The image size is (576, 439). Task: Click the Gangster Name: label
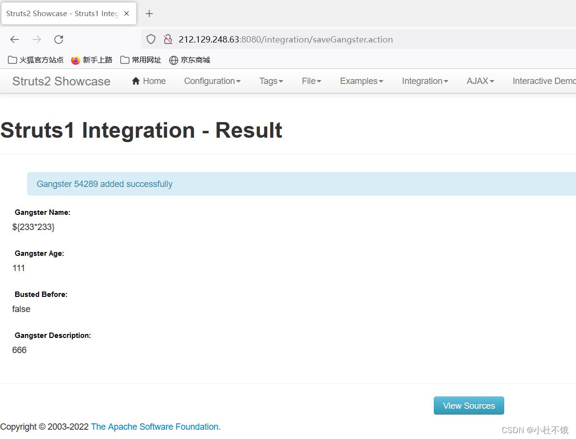[43, 212]
